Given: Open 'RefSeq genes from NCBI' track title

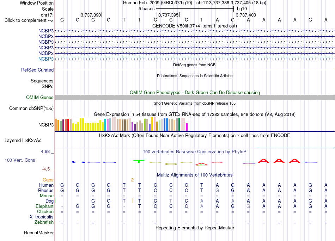Looking at the screenshot, I should tap(195, 65).
